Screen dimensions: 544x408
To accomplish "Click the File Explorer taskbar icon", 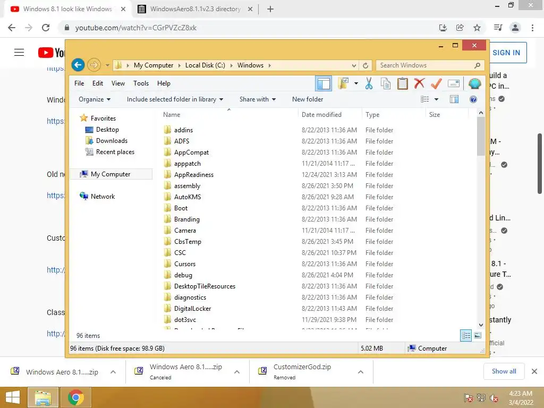I will pos(42,397).
